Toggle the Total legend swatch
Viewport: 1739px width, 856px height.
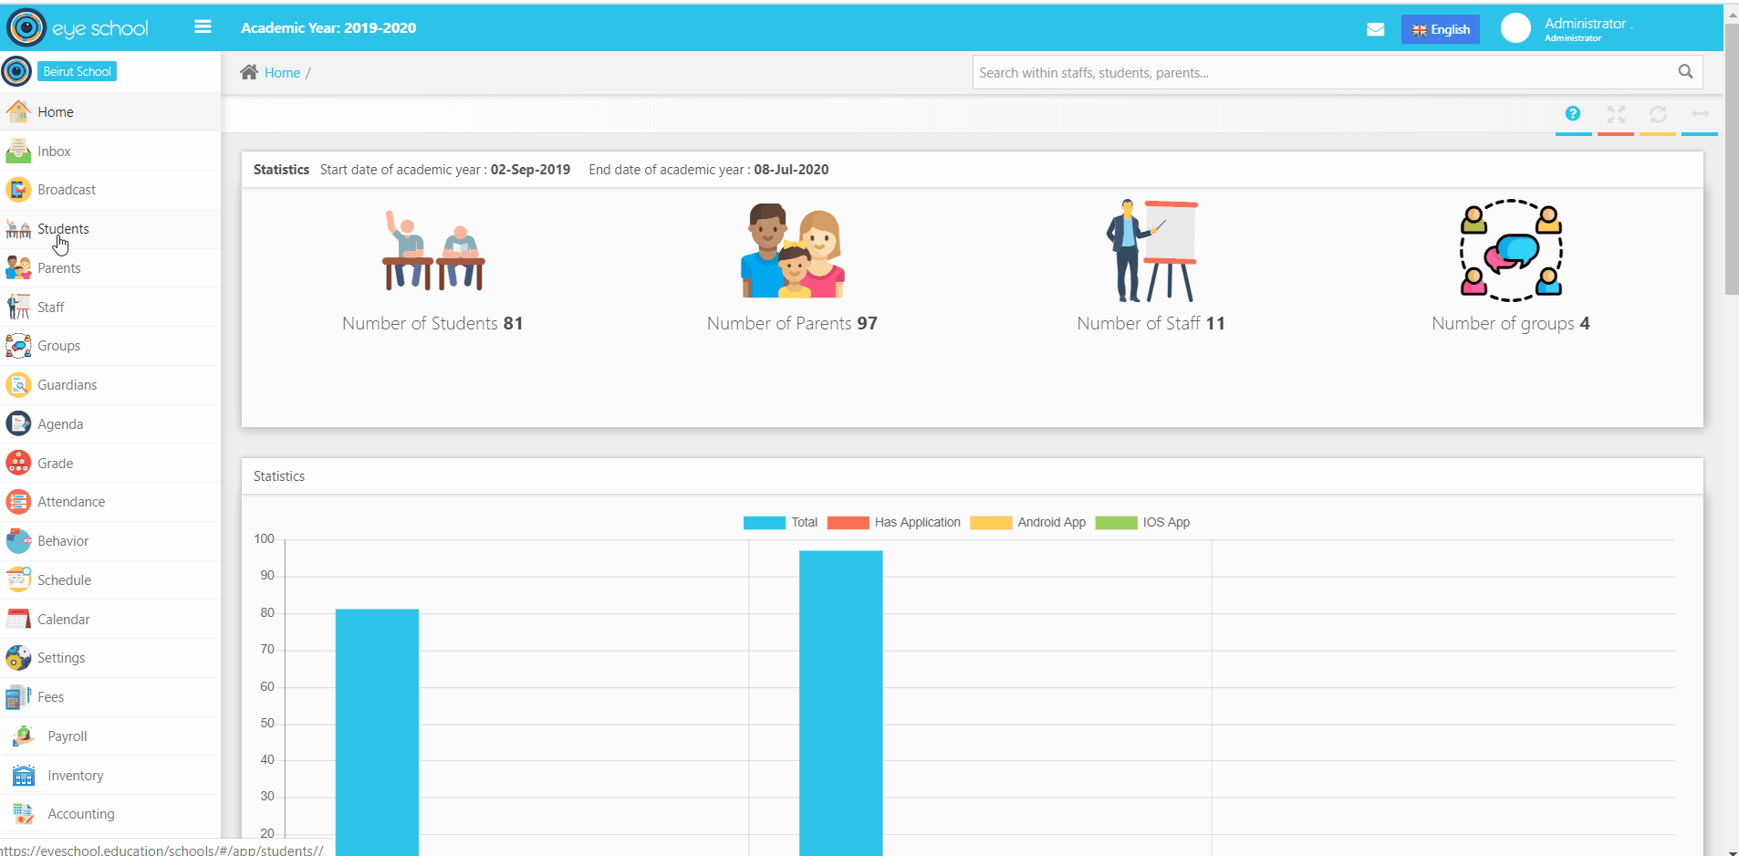[x=764, y=523]
